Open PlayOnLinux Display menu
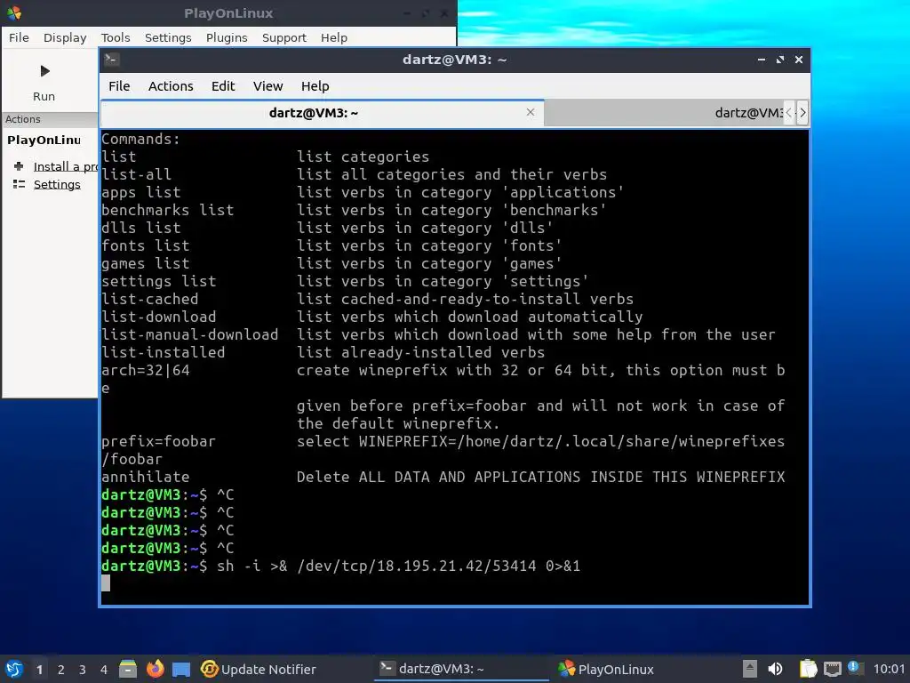 [65, 37]
